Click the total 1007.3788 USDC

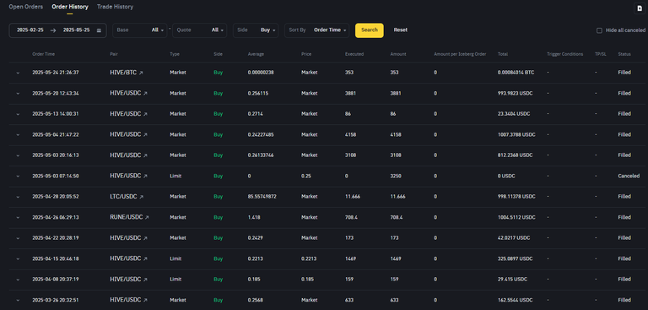pos(516,134)
